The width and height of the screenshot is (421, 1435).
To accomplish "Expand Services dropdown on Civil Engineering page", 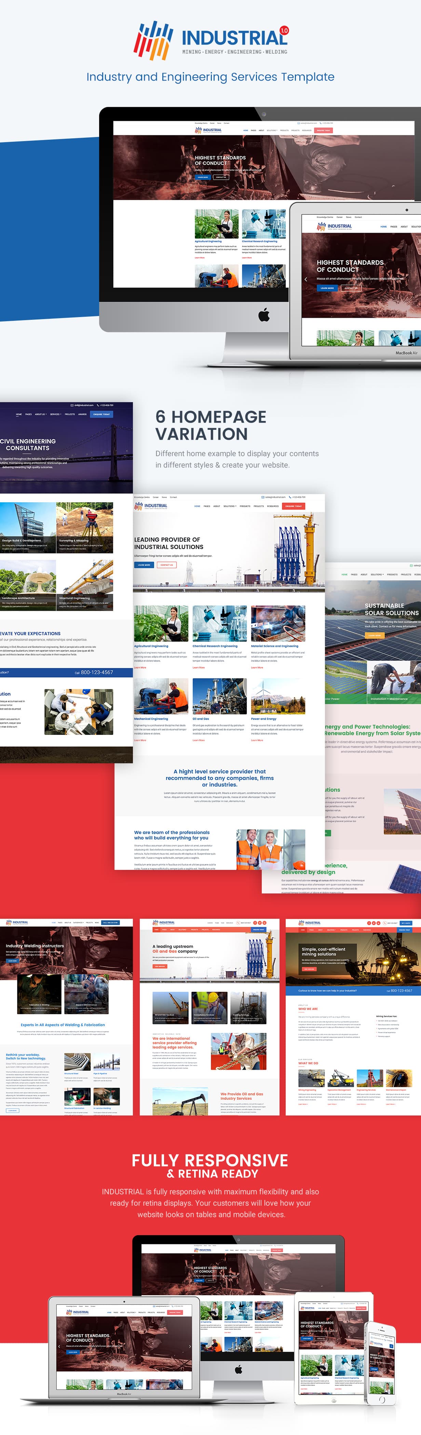I will tap(56, 414).
